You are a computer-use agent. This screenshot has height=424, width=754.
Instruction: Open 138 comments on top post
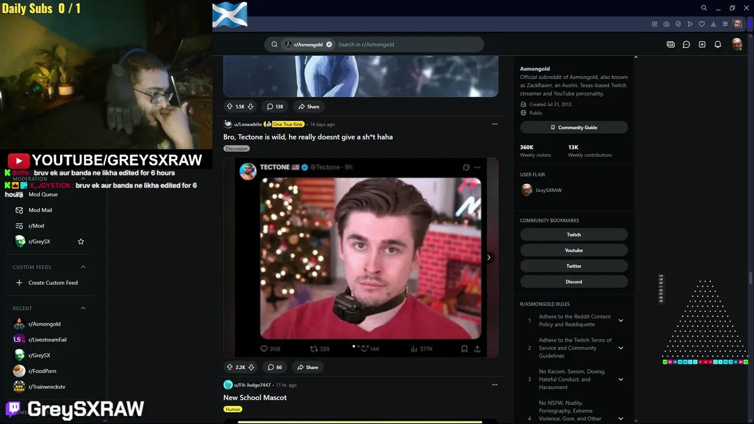(275, 107)
